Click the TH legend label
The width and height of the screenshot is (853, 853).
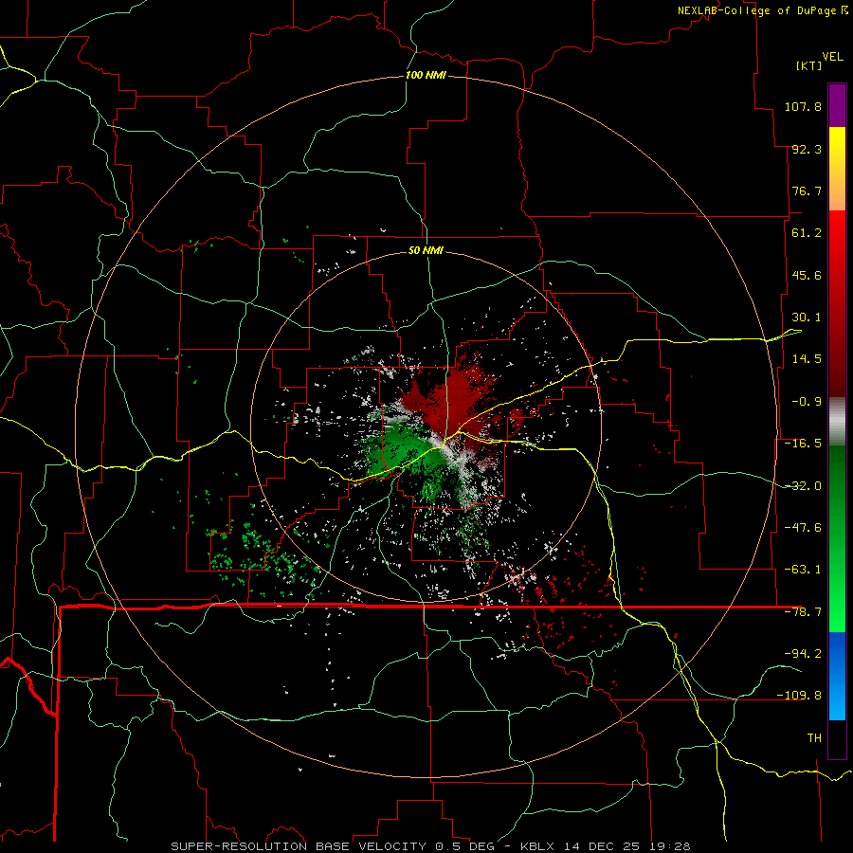pyautogui.click(x=814, y=738)
